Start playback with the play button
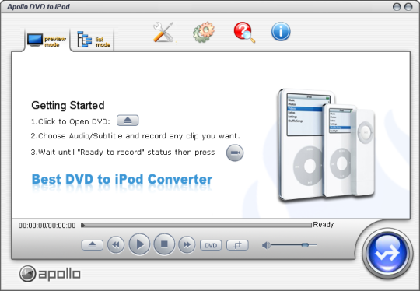 (x=139, y=244)
